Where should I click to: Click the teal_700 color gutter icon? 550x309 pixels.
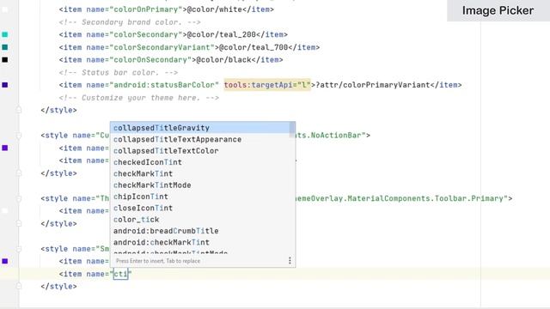pyautogui.click(x=5, y=47)
